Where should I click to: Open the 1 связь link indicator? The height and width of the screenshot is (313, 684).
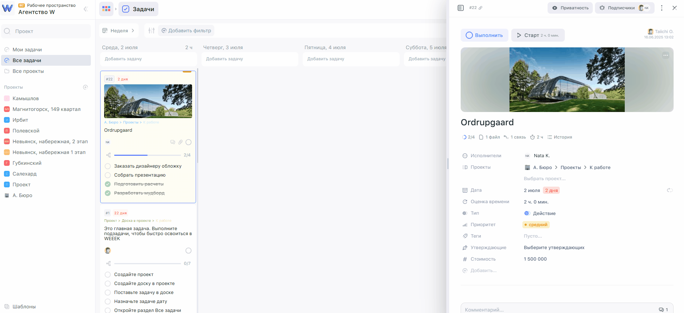point(515,137)
